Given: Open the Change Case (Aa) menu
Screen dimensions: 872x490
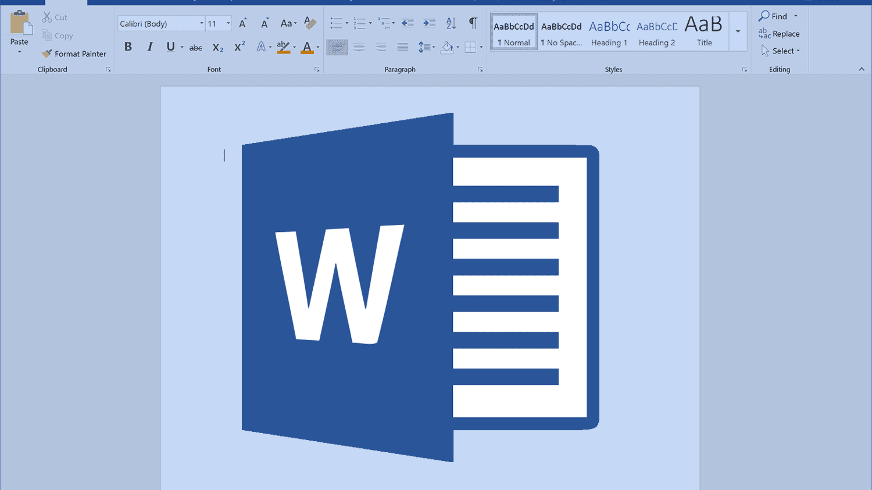Looking at the screenshot, I should coord(288,23).
